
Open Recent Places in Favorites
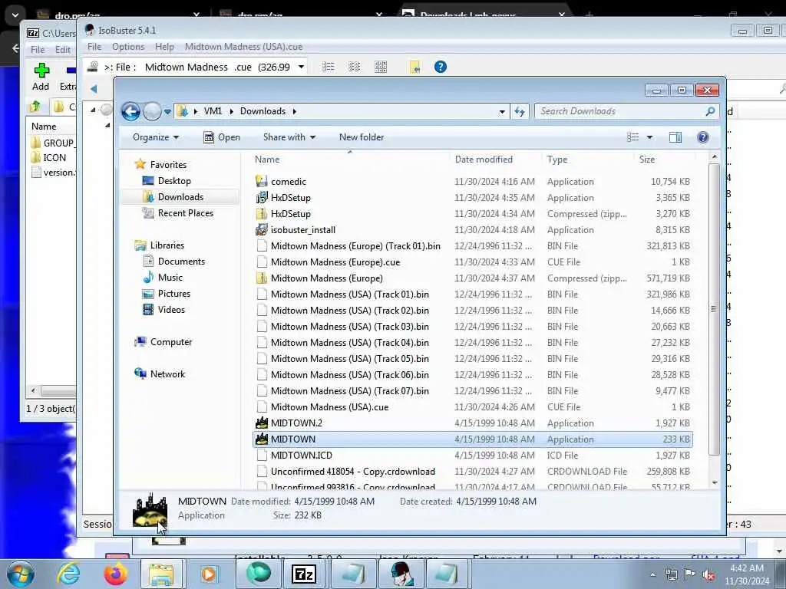(x=186, y=213)
